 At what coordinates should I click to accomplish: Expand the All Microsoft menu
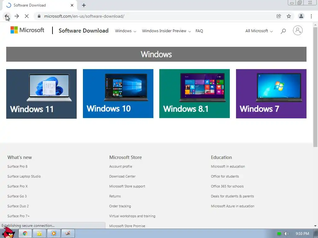point(259,31)
